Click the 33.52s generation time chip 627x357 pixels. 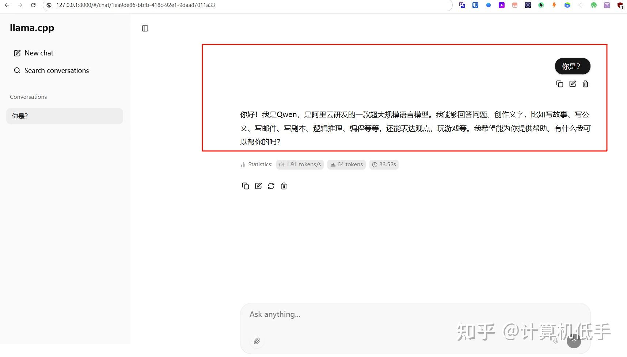point(384,164)
